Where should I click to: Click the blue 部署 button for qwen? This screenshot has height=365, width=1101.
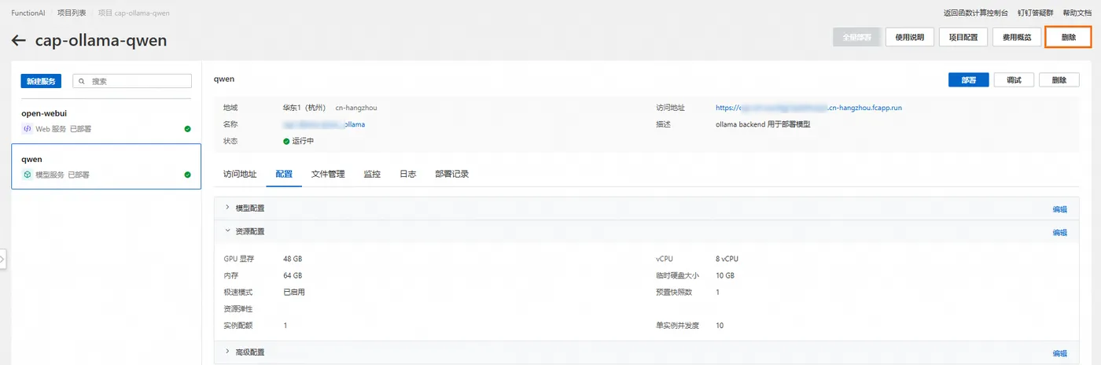coord(968,80)
